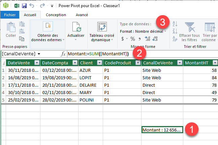218x145 pixels.
Task: Open the Tableau croisé dynamique menu
Action: [x=102, y=32]
